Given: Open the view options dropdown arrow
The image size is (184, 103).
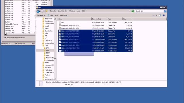Looking at the screenshot, I should (x=157, y=15).
